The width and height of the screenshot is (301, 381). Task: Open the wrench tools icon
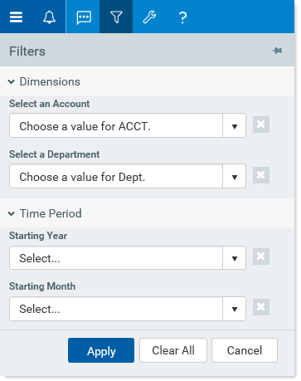pyautogui.click(x=149, y=17)
